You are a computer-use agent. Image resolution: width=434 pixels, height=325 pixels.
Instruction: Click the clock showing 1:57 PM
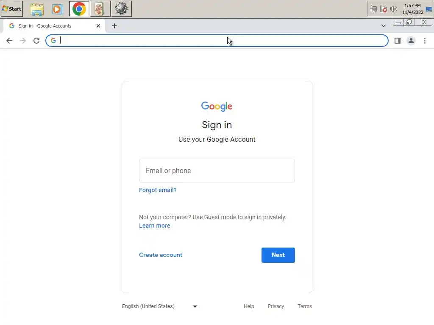tap(413, 9)
